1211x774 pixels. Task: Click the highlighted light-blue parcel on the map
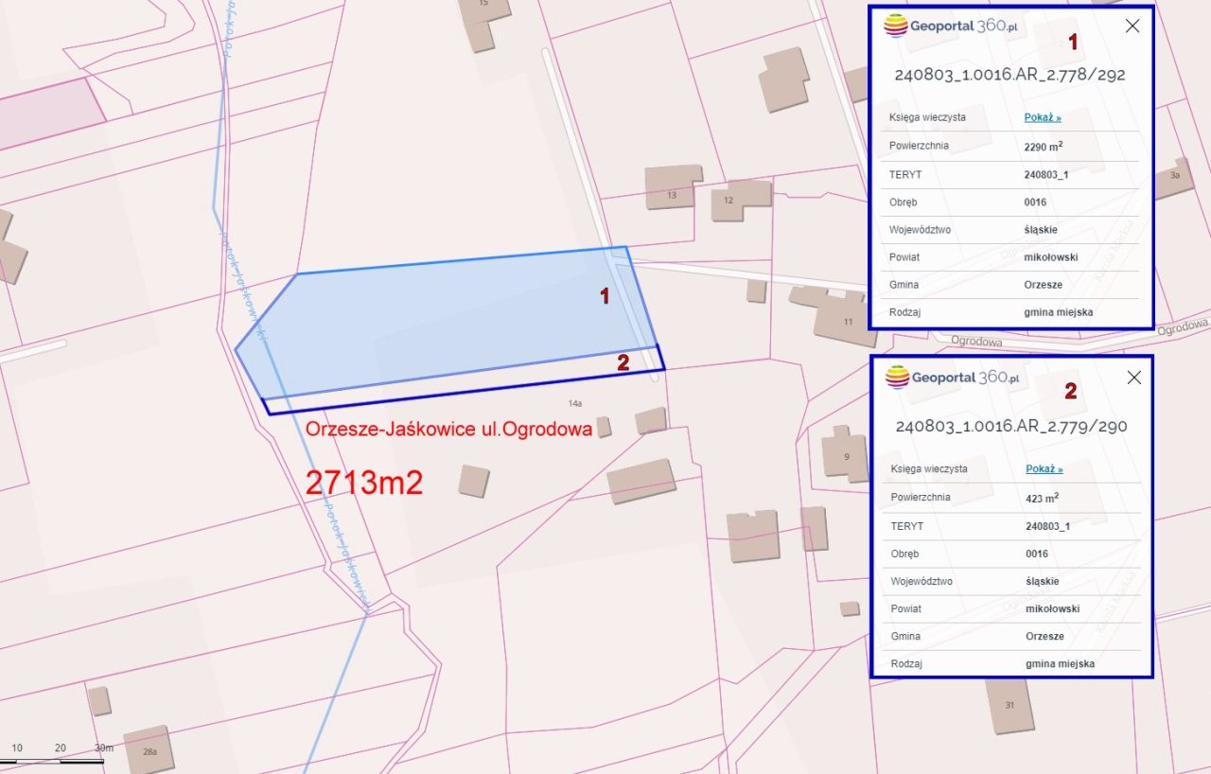tap(445, 322)
